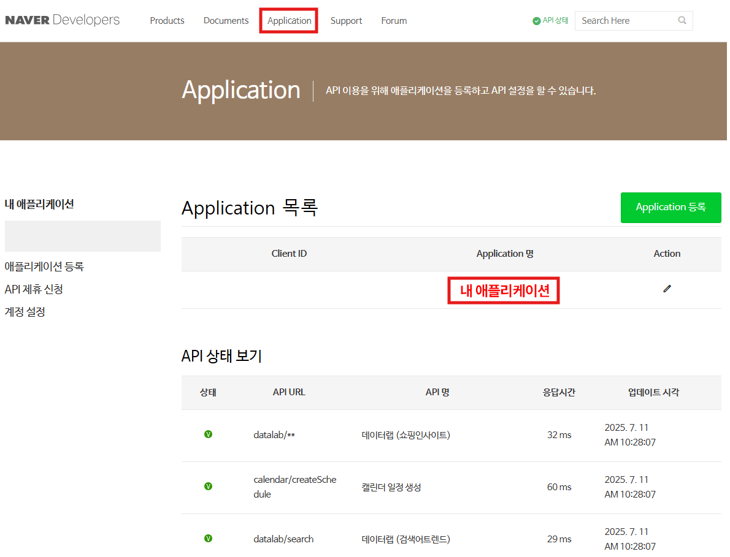Click the 29 ms response time
The image size is (730, 557).
point(559,539)
